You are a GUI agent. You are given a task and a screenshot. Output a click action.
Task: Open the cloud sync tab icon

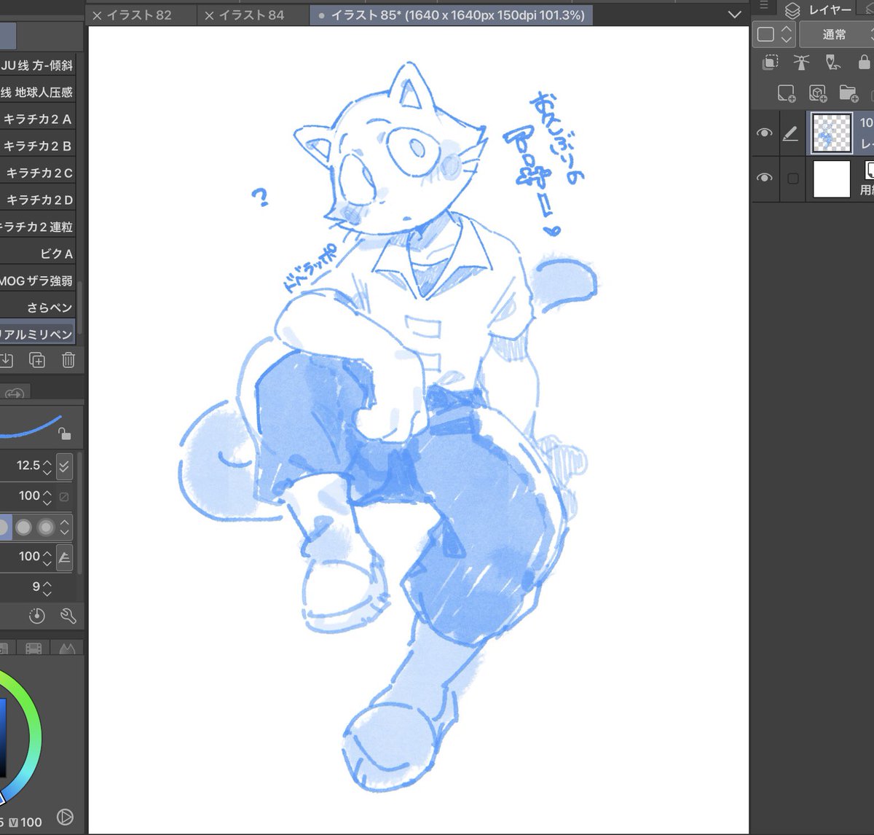click(14, 393)
